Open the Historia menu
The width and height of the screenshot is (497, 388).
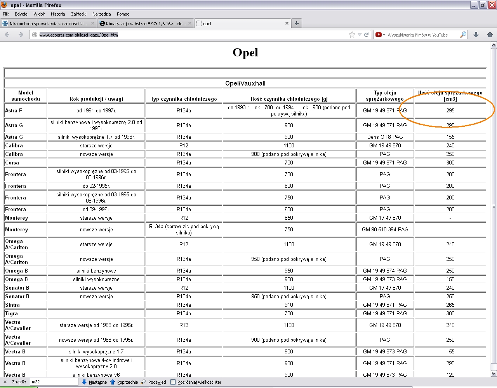click(x=58, y=14)
